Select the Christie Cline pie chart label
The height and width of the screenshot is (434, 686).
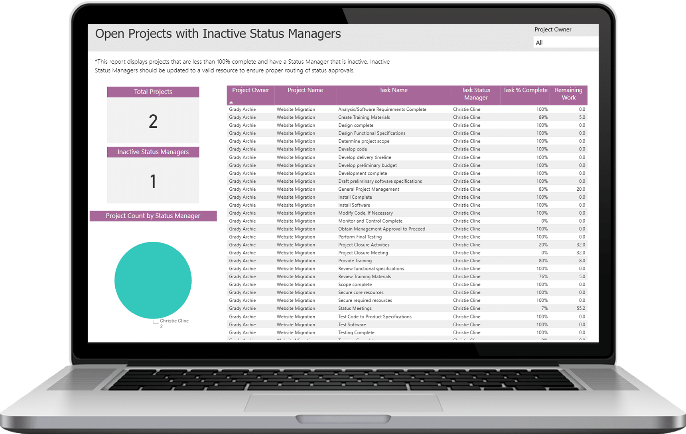174,321
